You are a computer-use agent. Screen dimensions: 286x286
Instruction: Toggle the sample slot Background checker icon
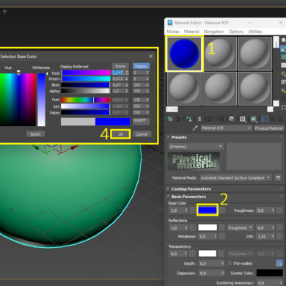(283, 57)
